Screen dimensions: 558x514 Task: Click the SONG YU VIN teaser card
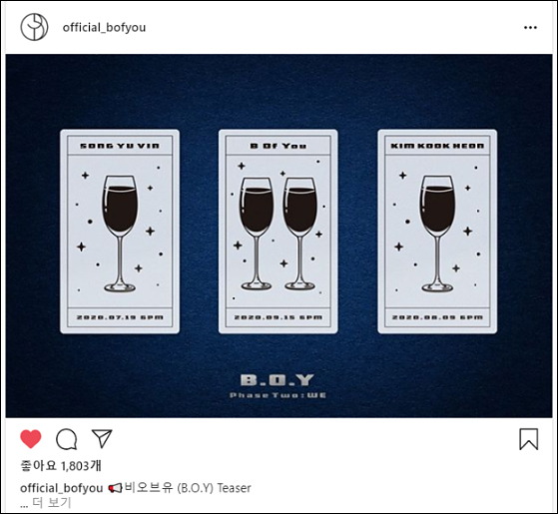pos(120,232)
